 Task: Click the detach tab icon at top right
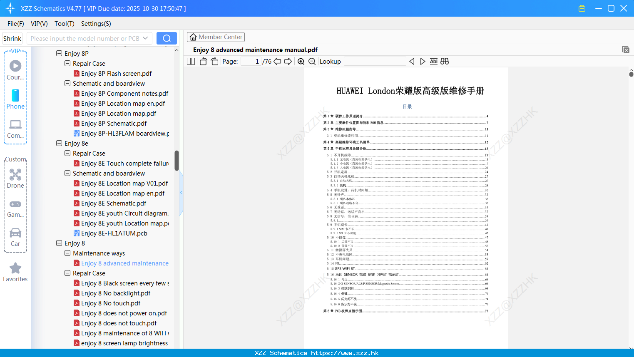[625, 50]
